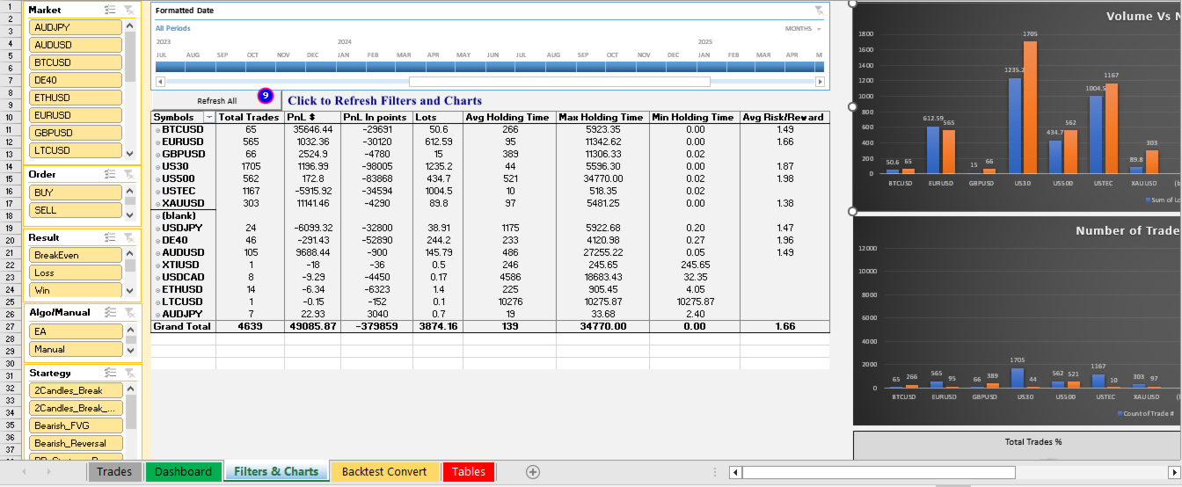Click Order slicer scroll down arrow
The image size is (1182, 487).
pos(130,214)
